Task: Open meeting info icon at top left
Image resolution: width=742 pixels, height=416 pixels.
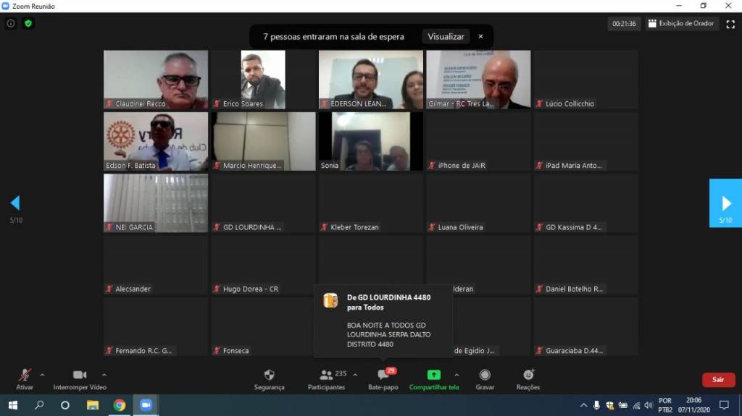Action: 11,23
